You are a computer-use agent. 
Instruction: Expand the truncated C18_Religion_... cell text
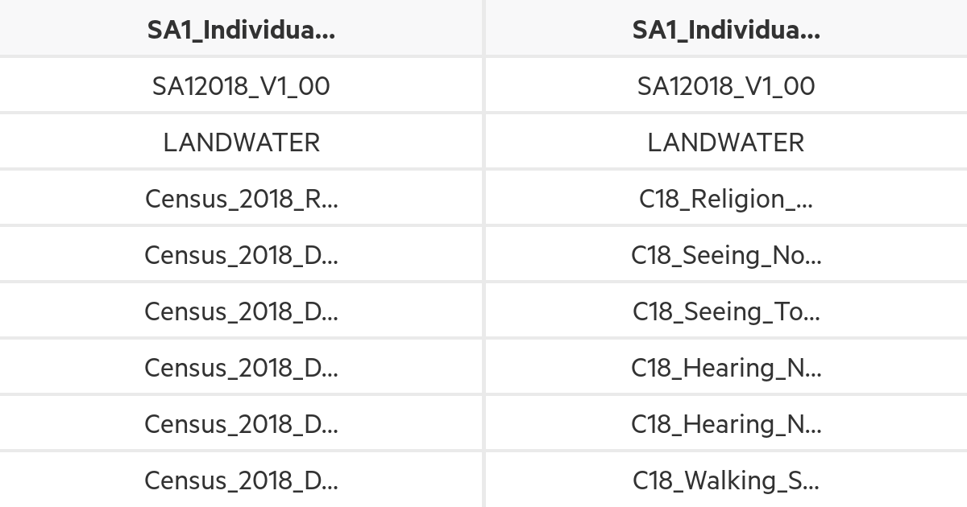point(725,198)
